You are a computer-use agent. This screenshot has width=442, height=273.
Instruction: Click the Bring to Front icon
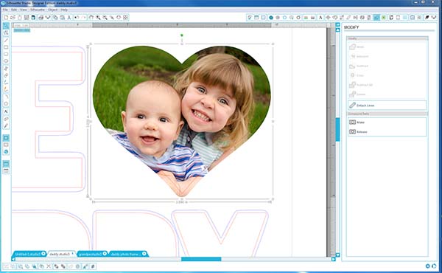(x=56, y=266)
